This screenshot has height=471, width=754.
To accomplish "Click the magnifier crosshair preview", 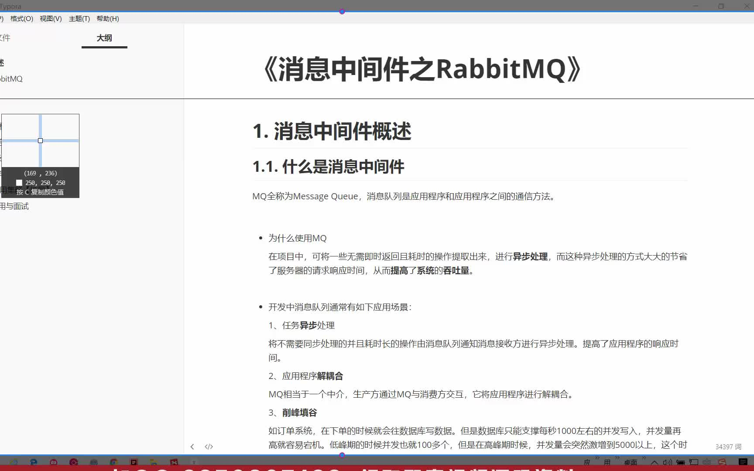I will pos(40,140).
